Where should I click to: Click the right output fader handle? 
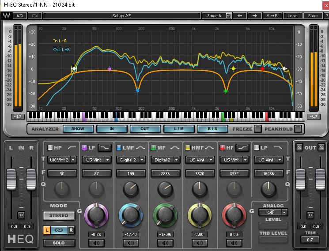tap(321, 180)
